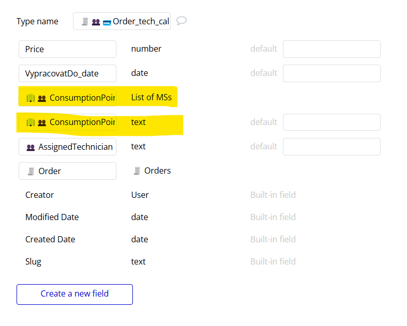407x326 pixels.
Task: Click building icon in ConsumptionPoint text row
Action: click(31, 122)
